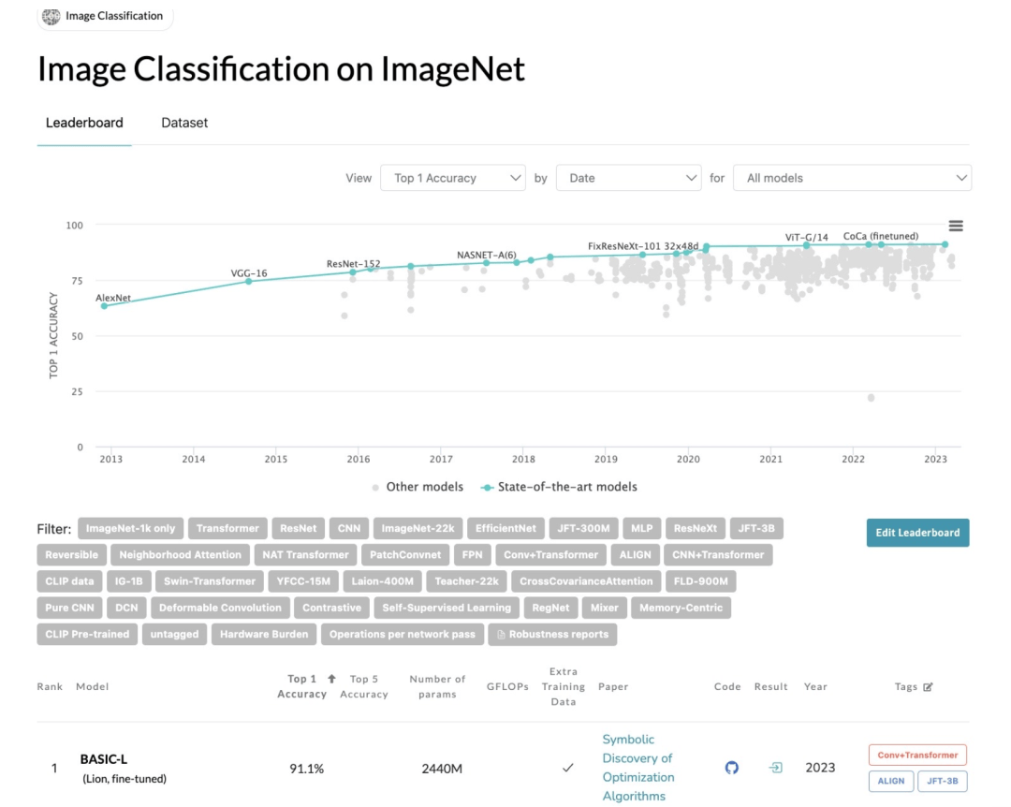This screenshot has width=1011, height=807.
Task: Filter models by MLP
Action: point(641,528)
